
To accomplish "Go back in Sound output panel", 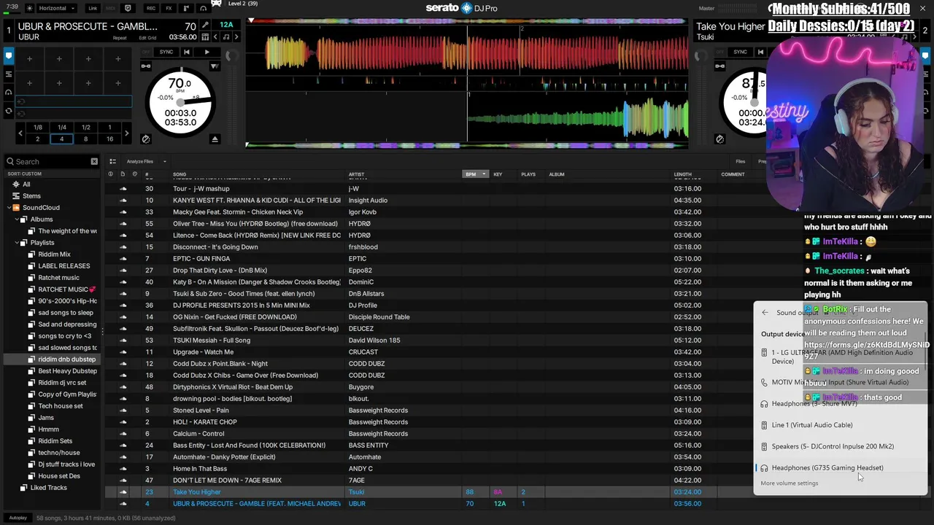I will coord(765,313).
